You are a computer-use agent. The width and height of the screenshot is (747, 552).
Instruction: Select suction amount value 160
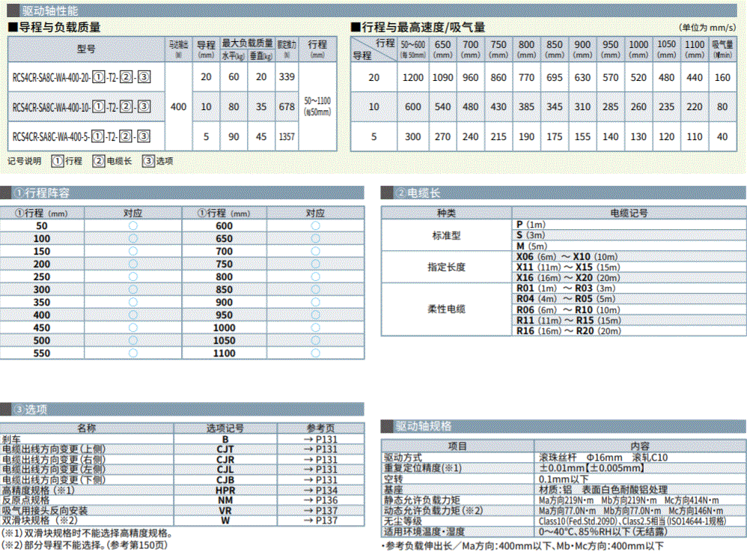722,77
